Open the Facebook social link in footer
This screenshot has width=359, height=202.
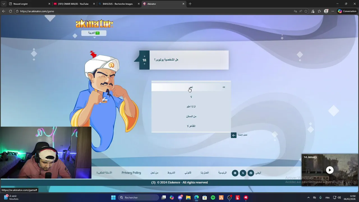[251, 173]
